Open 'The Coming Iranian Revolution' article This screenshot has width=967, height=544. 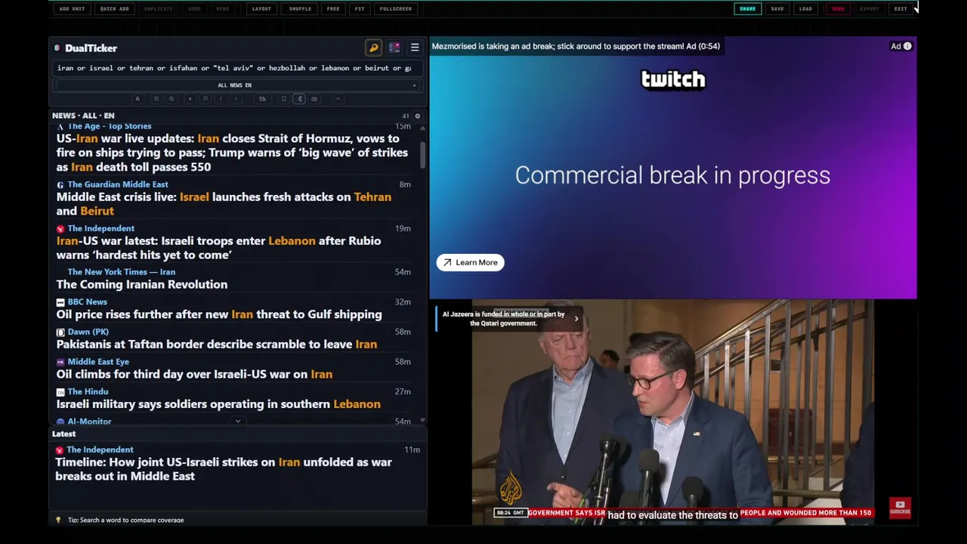142,285
